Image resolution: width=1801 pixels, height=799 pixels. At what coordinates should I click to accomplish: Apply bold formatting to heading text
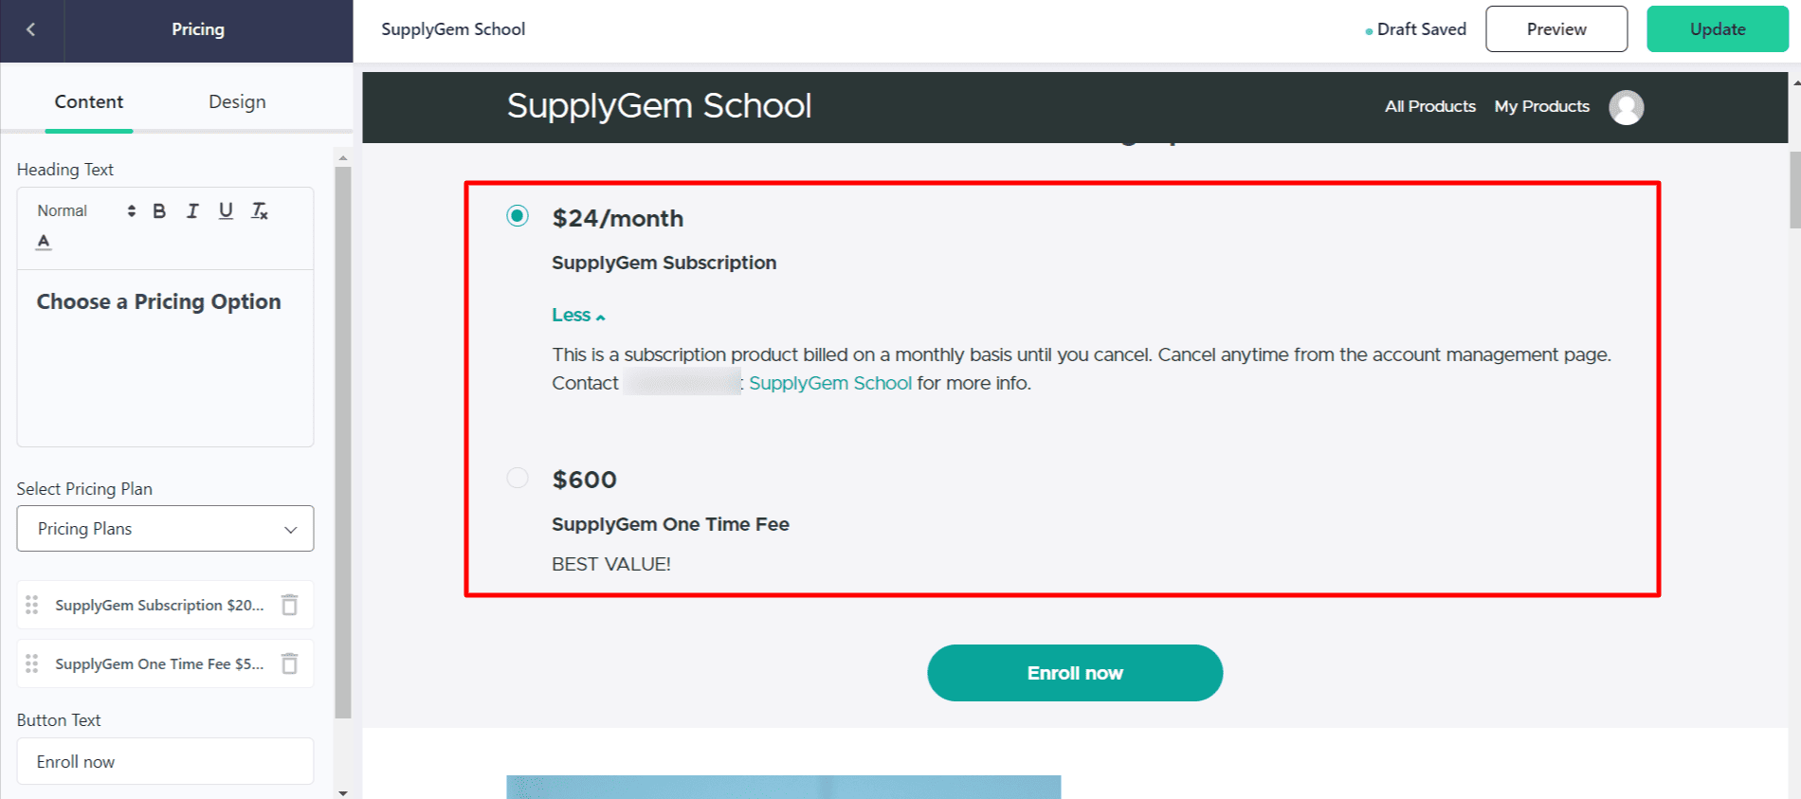tap(159, 210)
